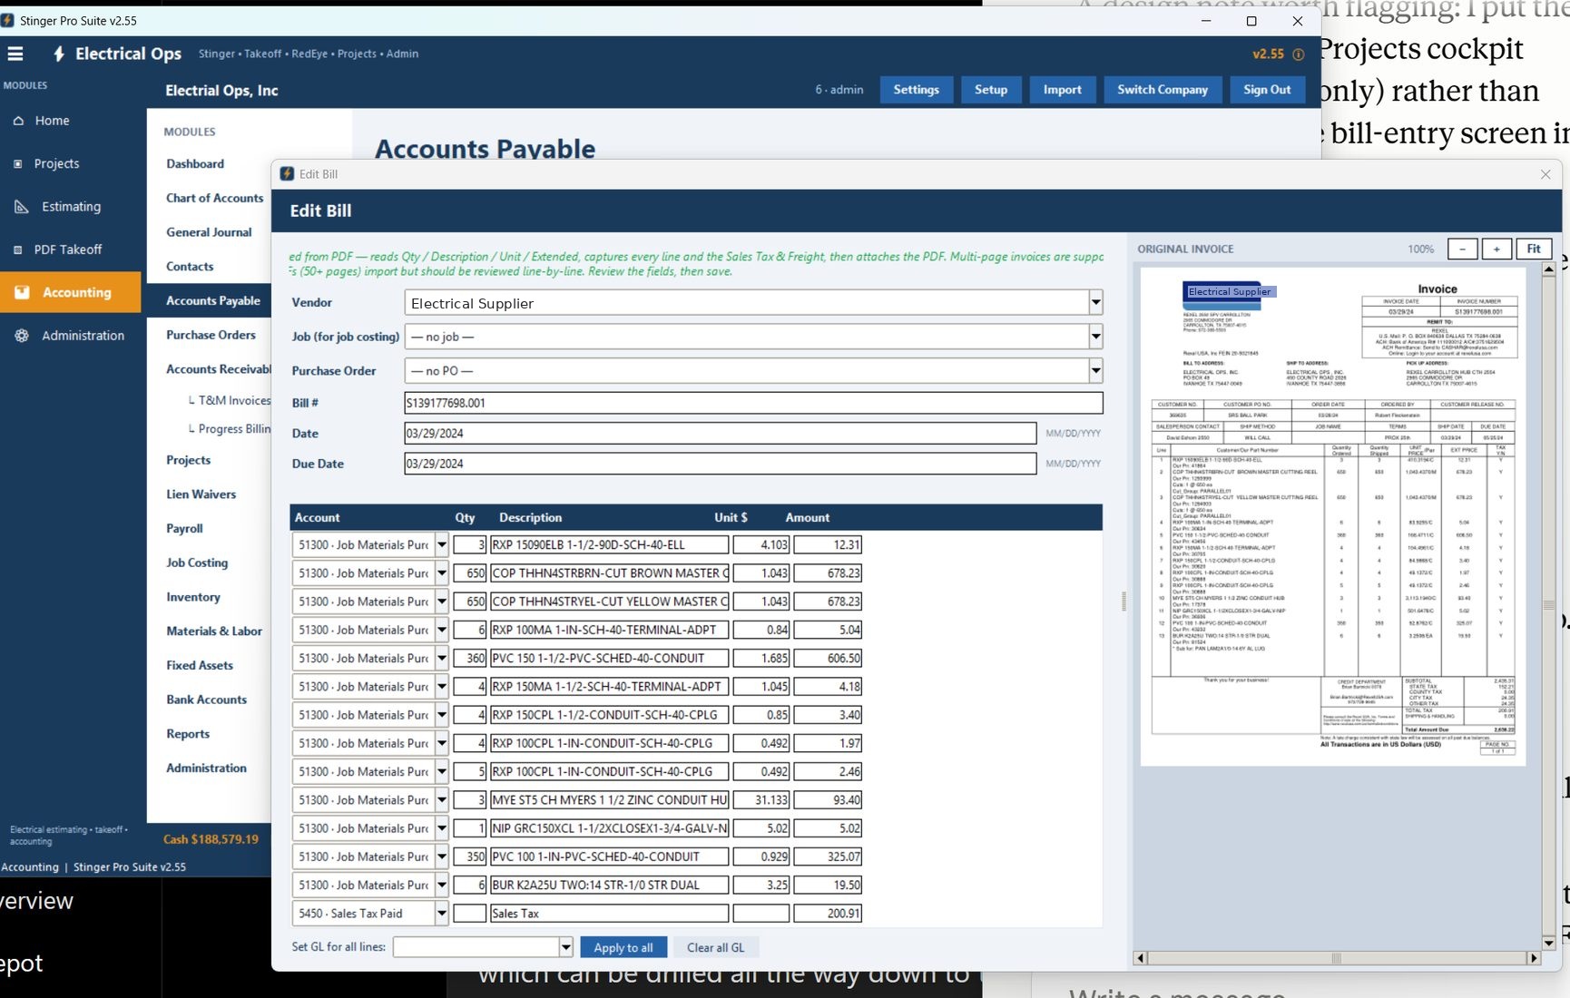Click the Bill # input field

click(753, 403)
